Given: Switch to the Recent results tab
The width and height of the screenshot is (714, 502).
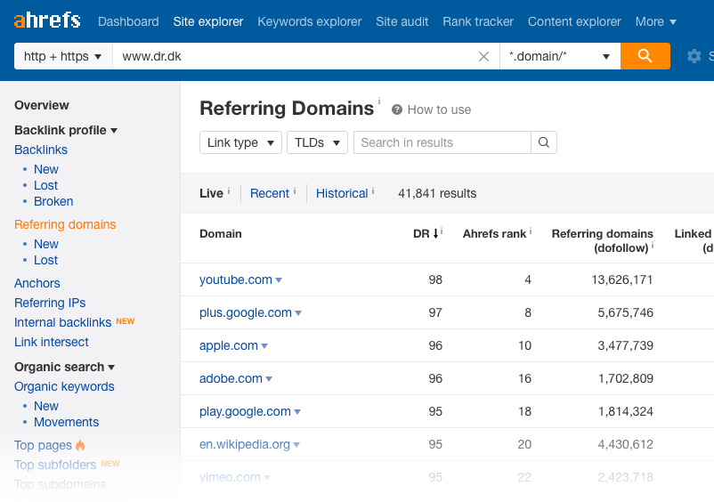Looking at the screenshot, I should pyautogui.click(x=270, y=193).
